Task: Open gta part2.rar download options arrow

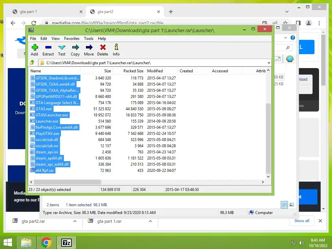Action: pos(75,221)
